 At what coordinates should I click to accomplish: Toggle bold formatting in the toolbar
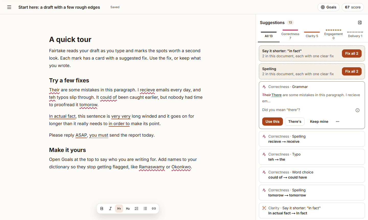click(x=102, y=208)
